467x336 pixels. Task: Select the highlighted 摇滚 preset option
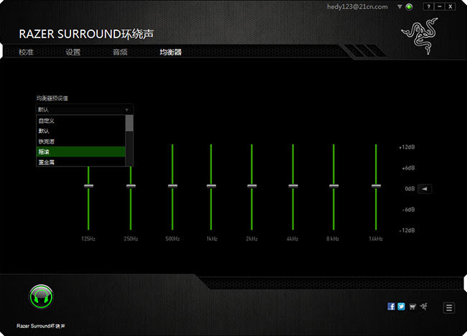[80, 151]
